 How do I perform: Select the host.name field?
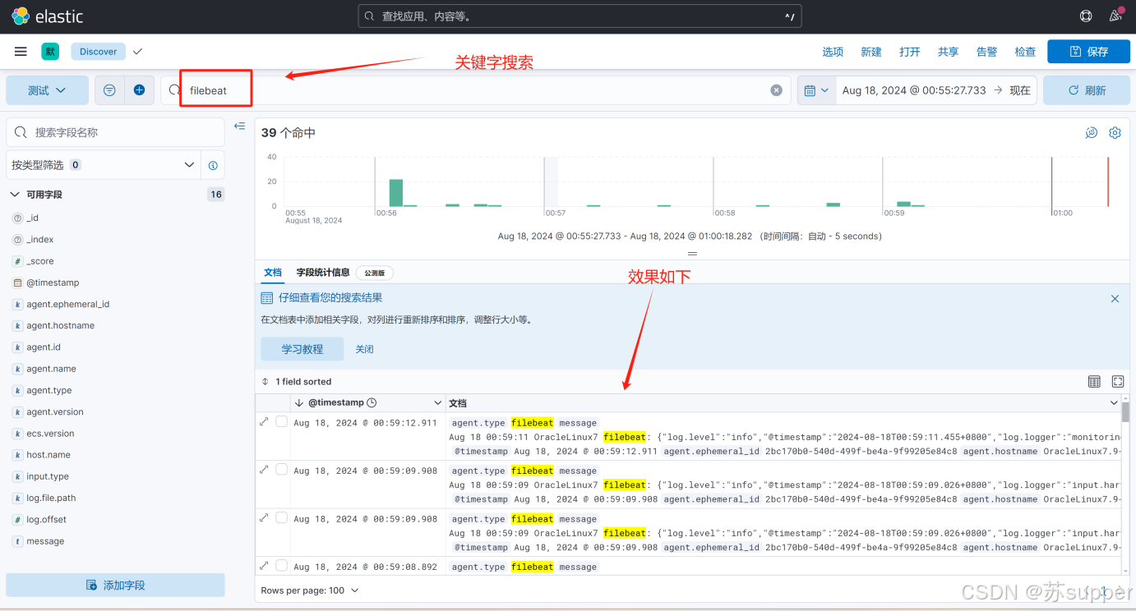48,455
